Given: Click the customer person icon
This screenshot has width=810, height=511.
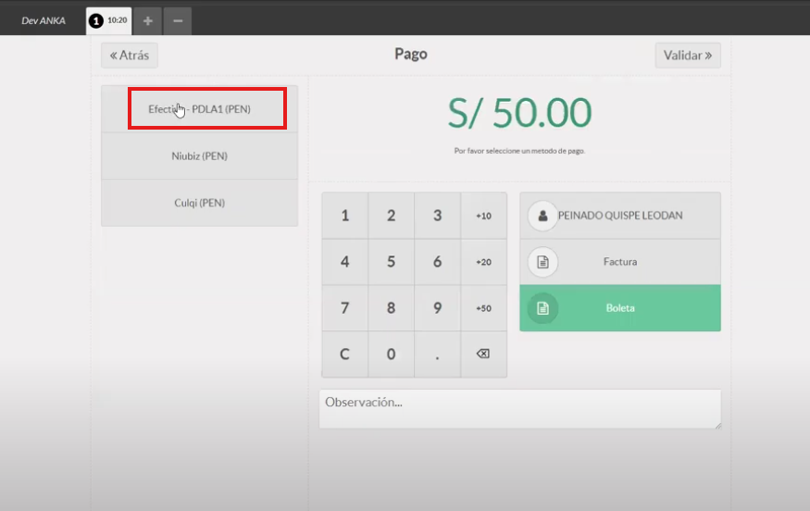Looking at the screenshot, I should (542, 216).
